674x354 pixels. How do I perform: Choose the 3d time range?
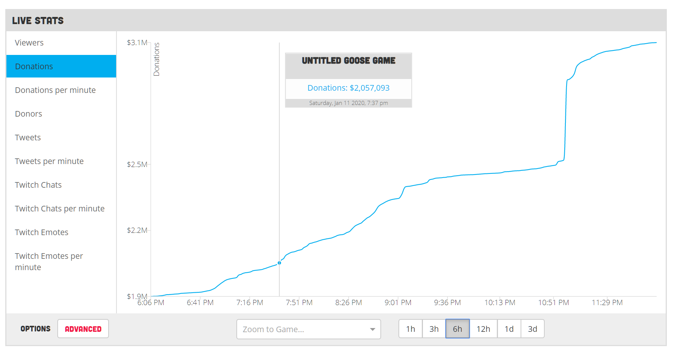click(533, 329)
